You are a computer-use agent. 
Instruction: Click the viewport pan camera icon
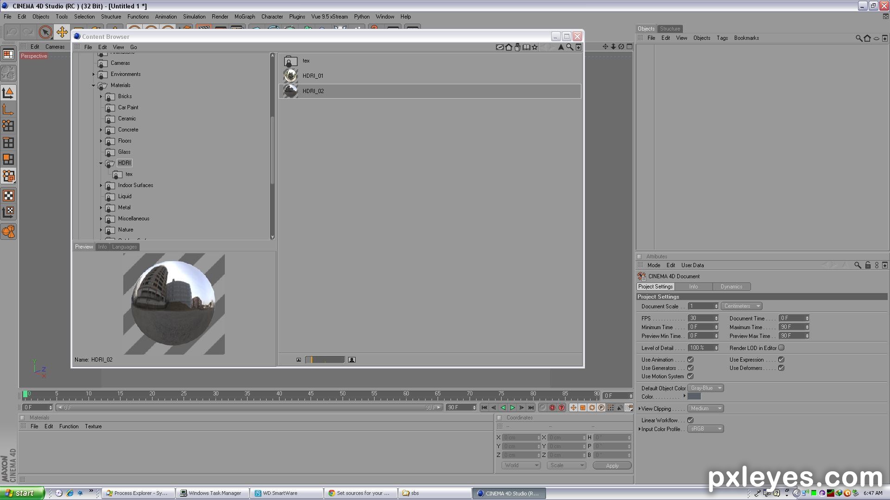[x=605, y=46]
